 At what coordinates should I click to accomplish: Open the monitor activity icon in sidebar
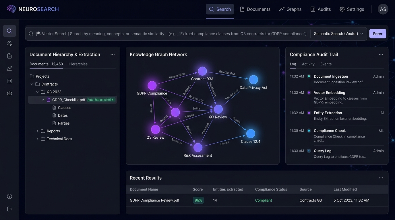click(9, 81)
